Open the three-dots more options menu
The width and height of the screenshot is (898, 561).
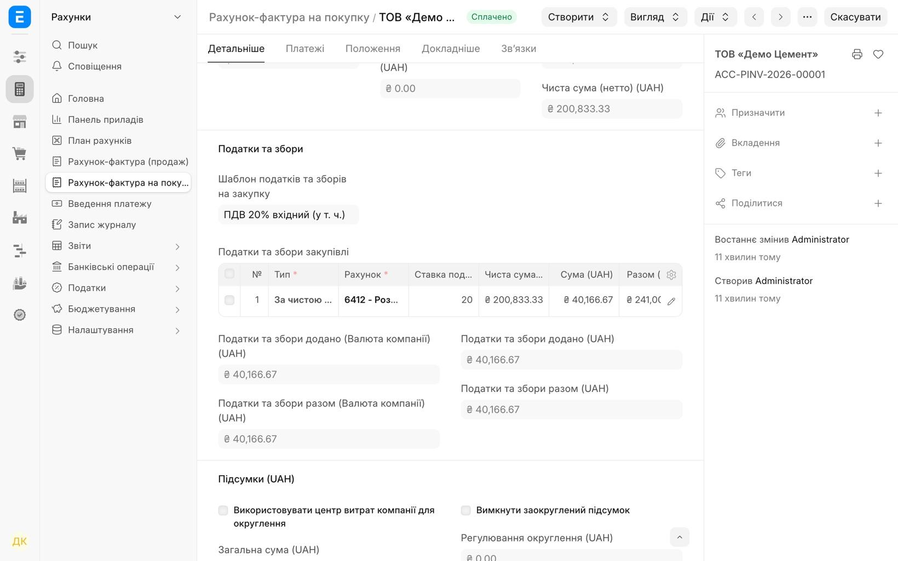tap(807, 17)
